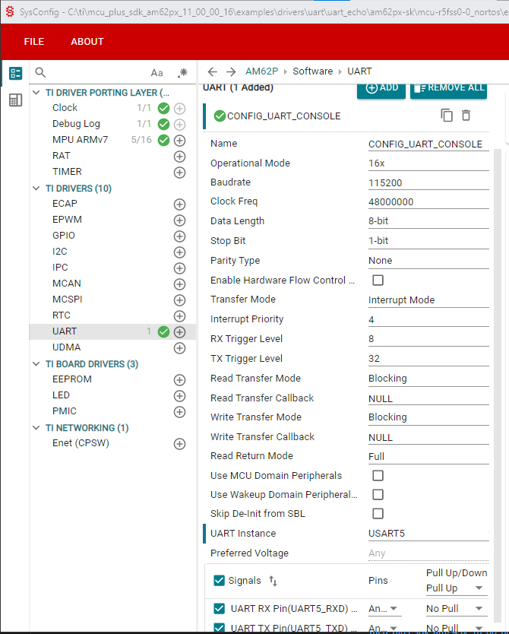509x634 pixels.
Task: Select MCSPI in the driver tree
Action: click(x=68, y=300)
